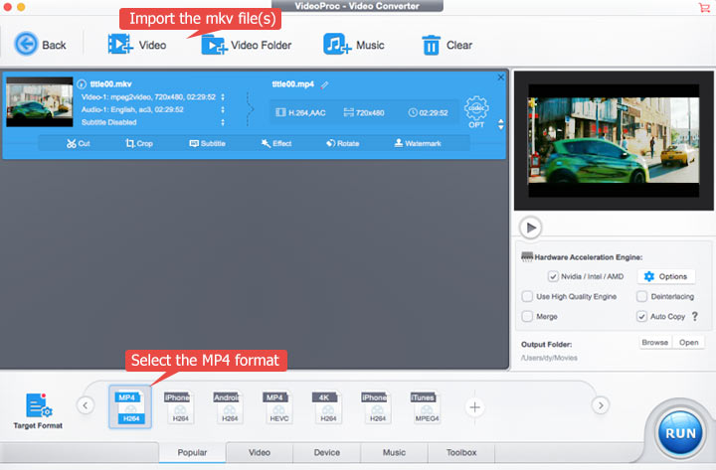Click the 02:29:52 output duration
Viewport: 716px width, 470px height.
[429, 112]
